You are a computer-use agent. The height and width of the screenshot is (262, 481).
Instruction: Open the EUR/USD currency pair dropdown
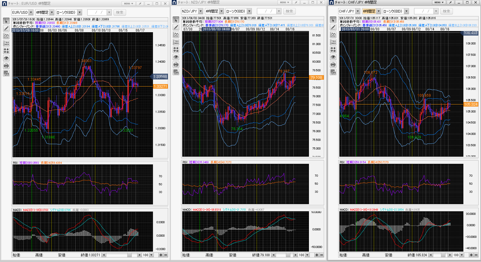click(x=31, y=13)
